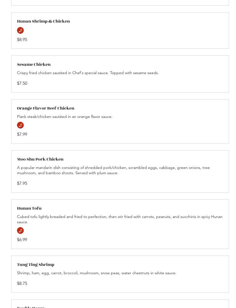
Task: Click the $7.95 Moo Shu Pork/Chicken price
Action: 22,183
